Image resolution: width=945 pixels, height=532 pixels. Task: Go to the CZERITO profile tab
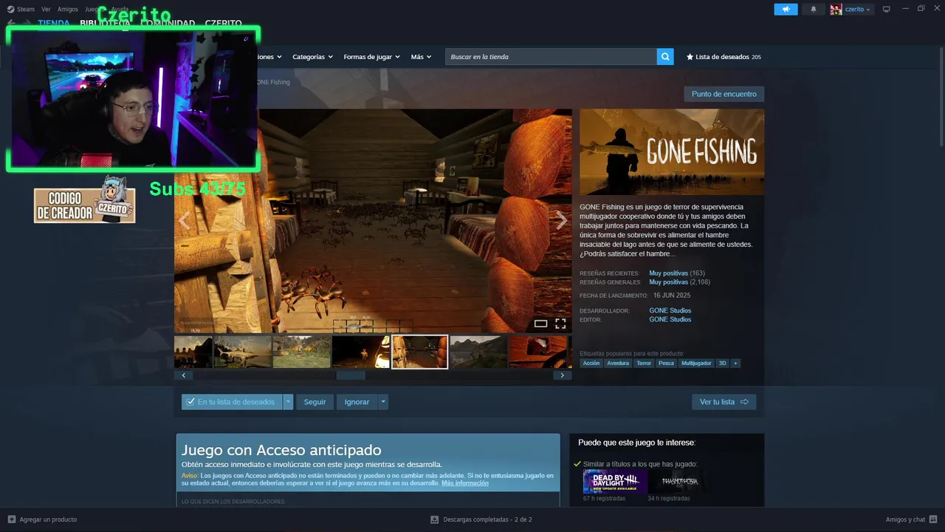223,24
